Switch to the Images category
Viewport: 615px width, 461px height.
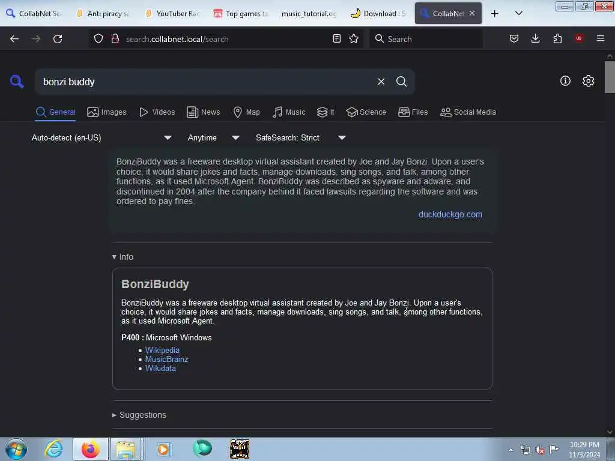[x=107, y=112]
